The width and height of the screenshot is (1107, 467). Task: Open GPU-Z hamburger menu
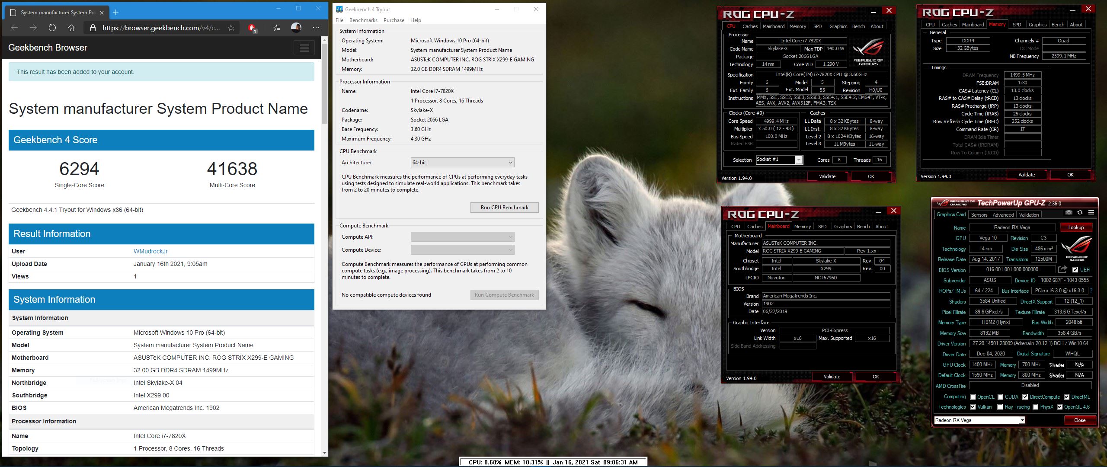1091,212
